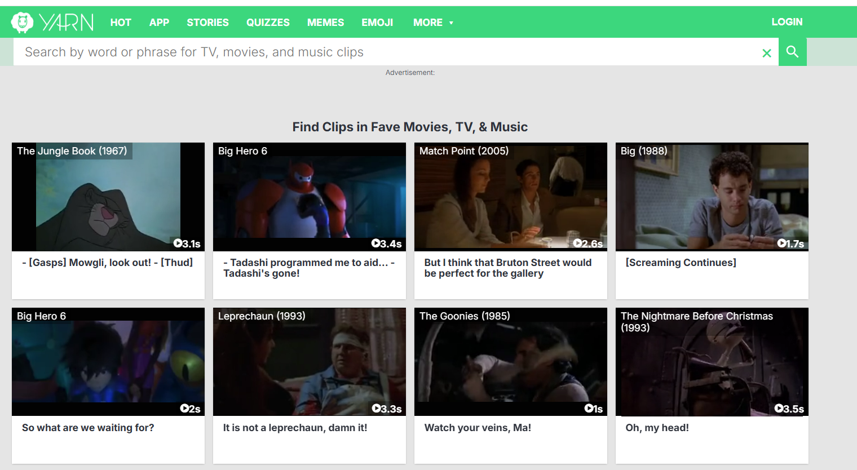Clear search with the X icon

[x=766, y=53]
